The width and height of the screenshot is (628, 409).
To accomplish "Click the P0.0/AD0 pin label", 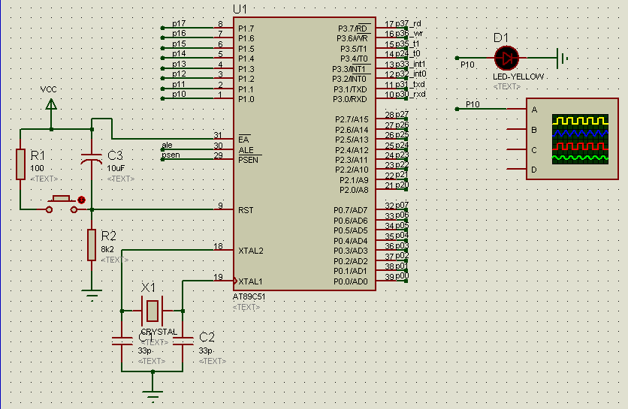I will [351, 281].
